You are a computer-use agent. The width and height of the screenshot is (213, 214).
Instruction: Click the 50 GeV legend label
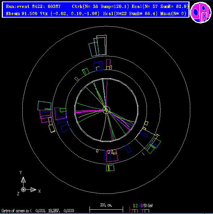click(148, 206)
